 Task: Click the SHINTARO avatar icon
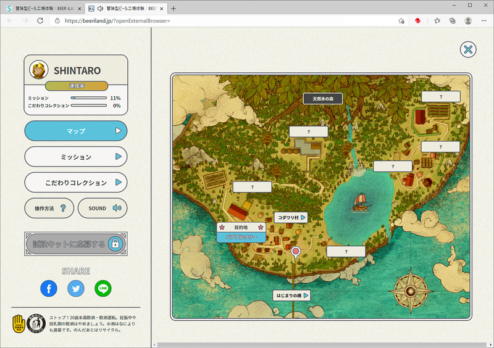[38, 70]
